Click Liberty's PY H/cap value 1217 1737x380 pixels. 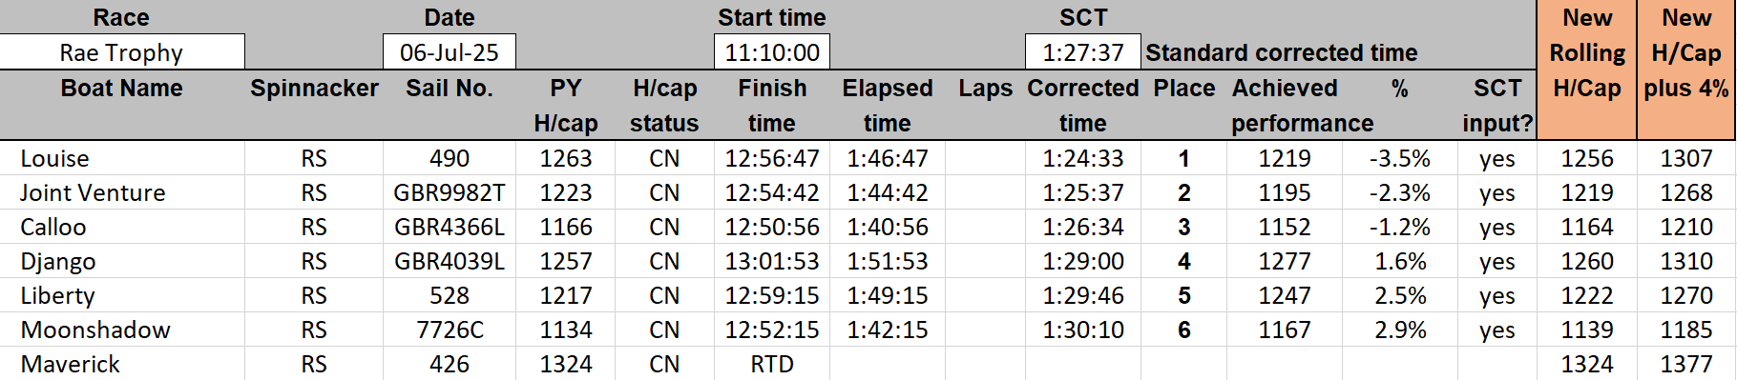pyautogui.click(x=566, y=295)
